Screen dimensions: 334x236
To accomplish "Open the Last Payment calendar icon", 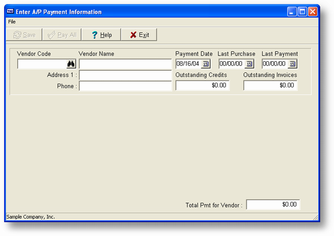I will click(293, 64).
